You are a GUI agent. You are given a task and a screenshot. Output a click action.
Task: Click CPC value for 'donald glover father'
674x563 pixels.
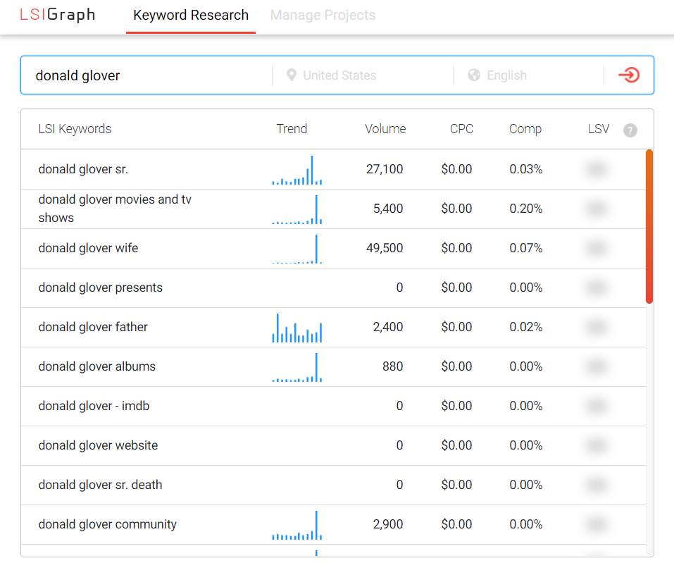456,327
